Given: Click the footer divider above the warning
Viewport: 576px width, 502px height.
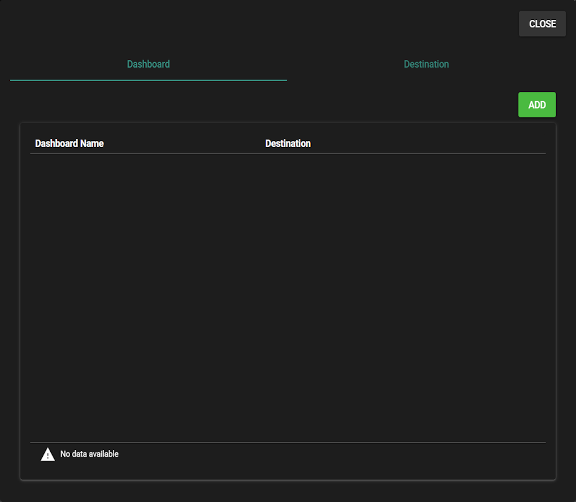Looking at the screenshot, I should point(288,442).
